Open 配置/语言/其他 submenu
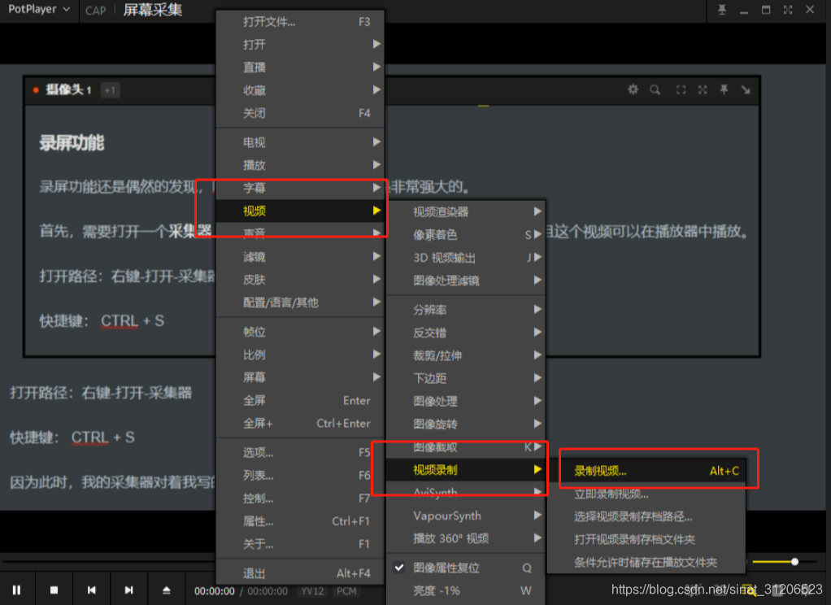Screen dimensions: 831x605 click(x=300, y=302)
